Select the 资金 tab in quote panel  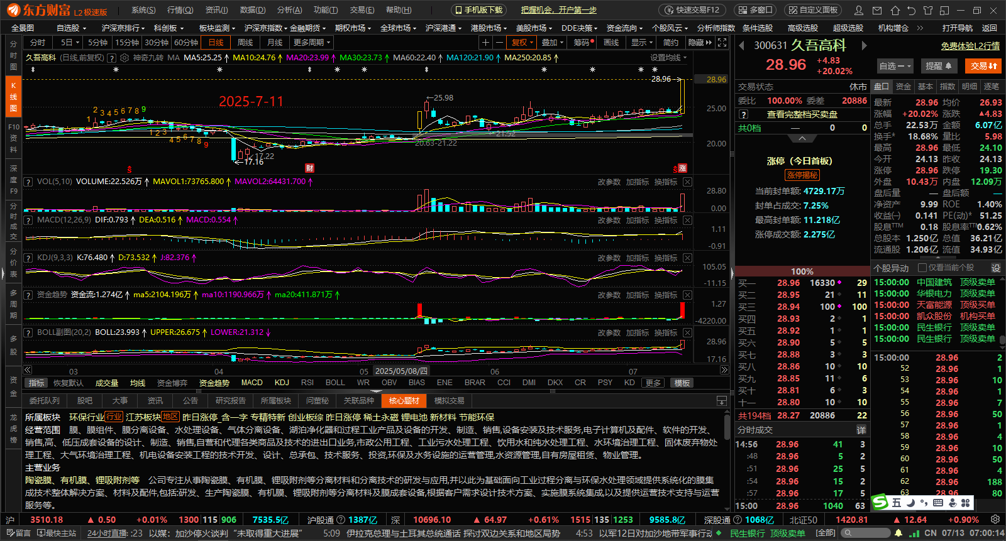click(x=903, y=87)
